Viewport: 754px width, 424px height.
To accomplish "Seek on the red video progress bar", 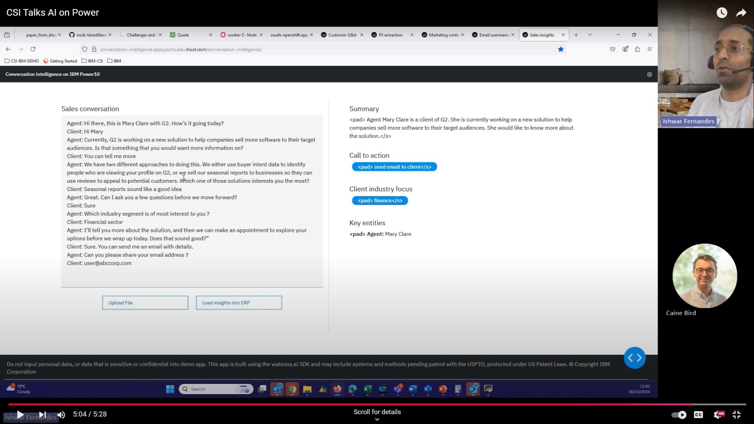I will tap(377, 404).
